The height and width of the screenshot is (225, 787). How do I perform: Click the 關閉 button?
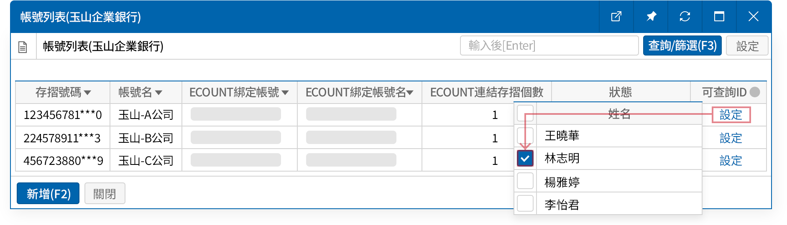[105, 194]
